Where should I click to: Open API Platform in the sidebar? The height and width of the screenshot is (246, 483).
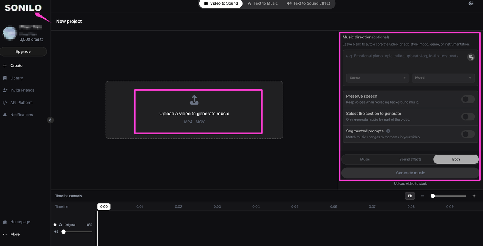click(x=21, y=103)
